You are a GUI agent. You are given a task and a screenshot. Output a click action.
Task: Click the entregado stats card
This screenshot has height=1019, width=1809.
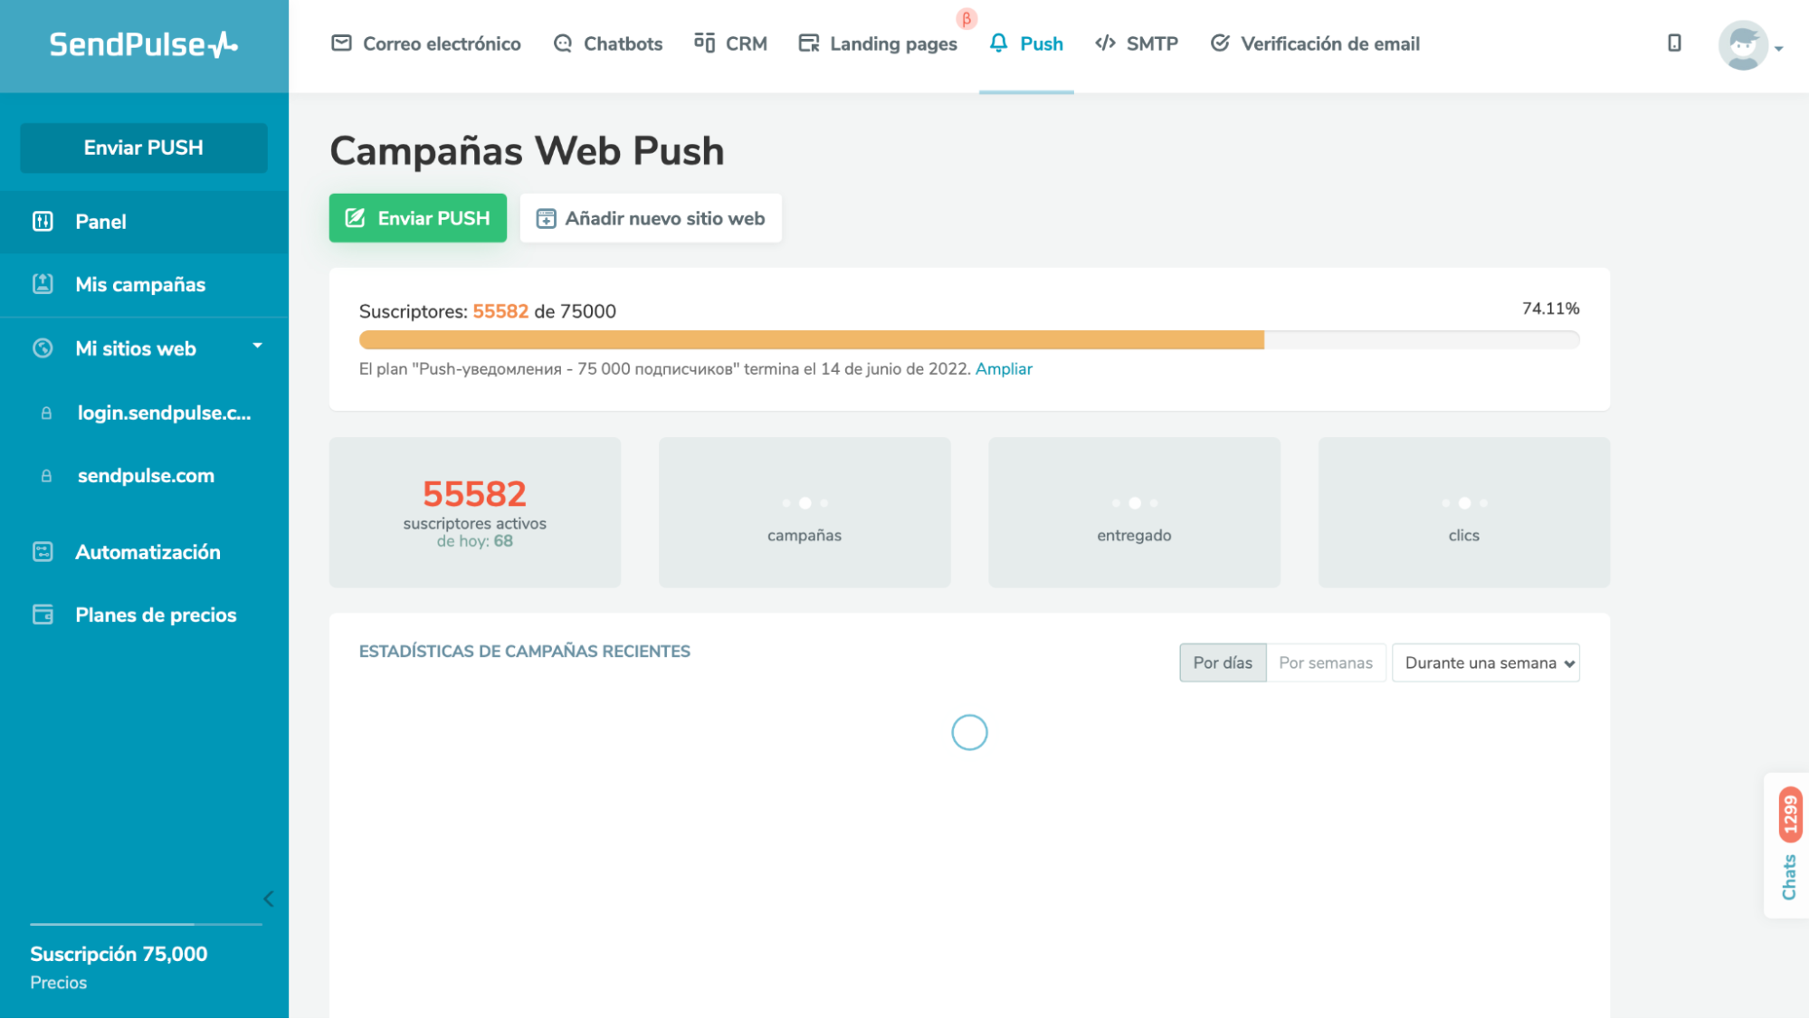1134,512
